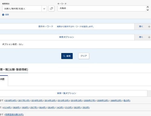
Task: Click the 検索オプション heading
Action: (66, 37)
